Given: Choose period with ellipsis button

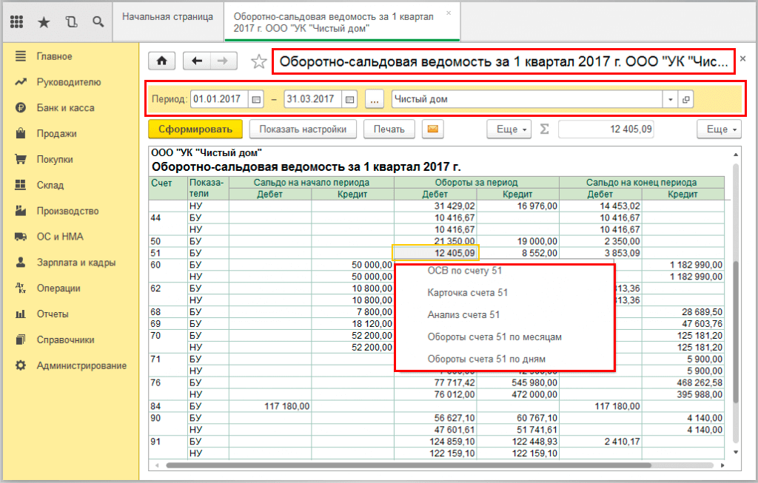Looking at the screenshot, I should click(x=374, y=100).
